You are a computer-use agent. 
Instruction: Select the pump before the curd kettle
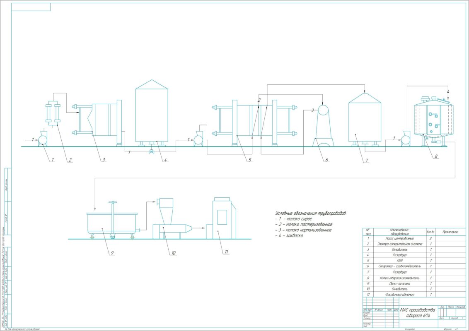(406, 139)
